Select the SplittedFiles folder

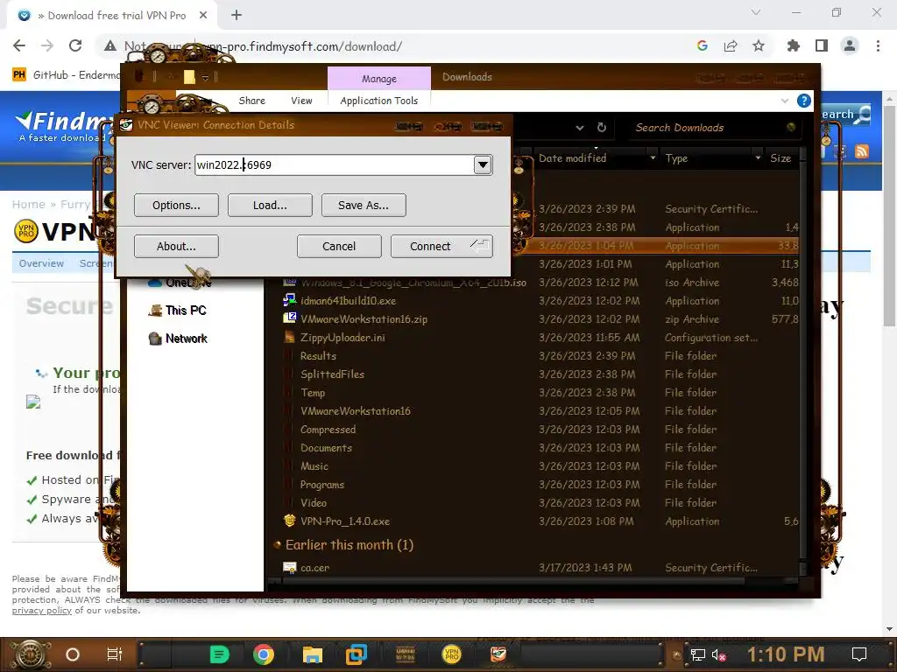(x=332, y=374)
